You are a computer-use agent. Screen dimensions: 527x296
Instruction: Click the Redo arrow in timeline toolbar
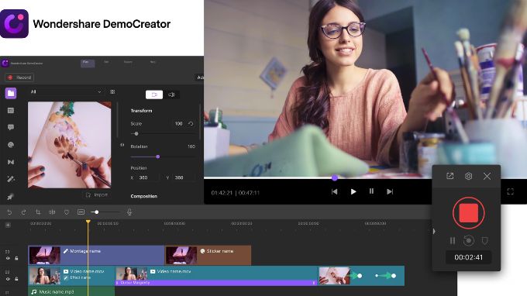(x=23, y=212)
